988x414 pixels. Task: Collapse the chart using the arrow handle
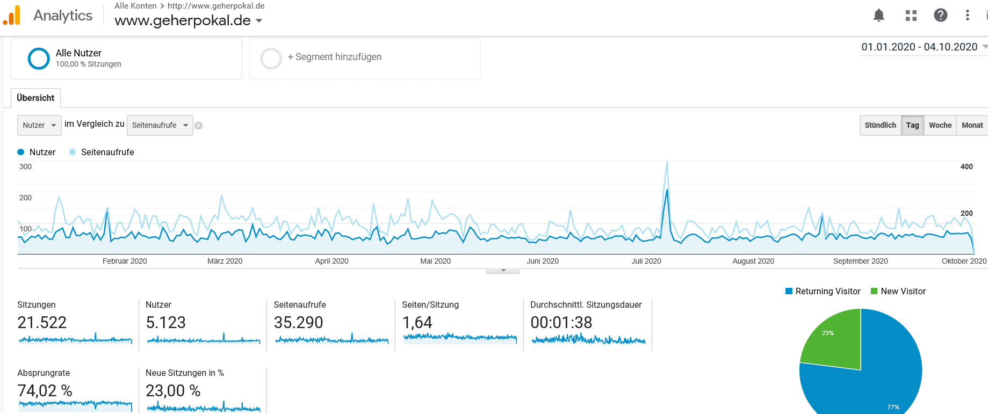503,271
